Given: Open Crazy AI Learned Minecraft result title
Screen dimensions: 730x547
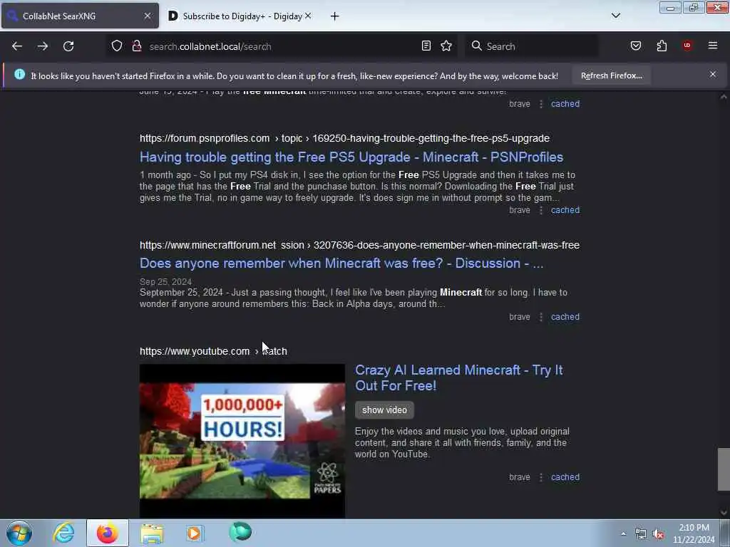Looking at the screenshot, I should click(459, 377).
